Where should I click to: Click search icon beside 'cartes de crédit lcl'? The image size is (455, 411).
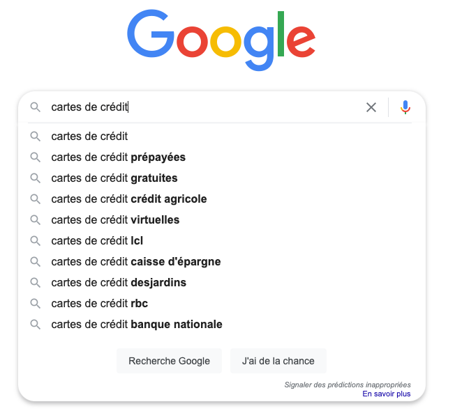coord(35,241)
